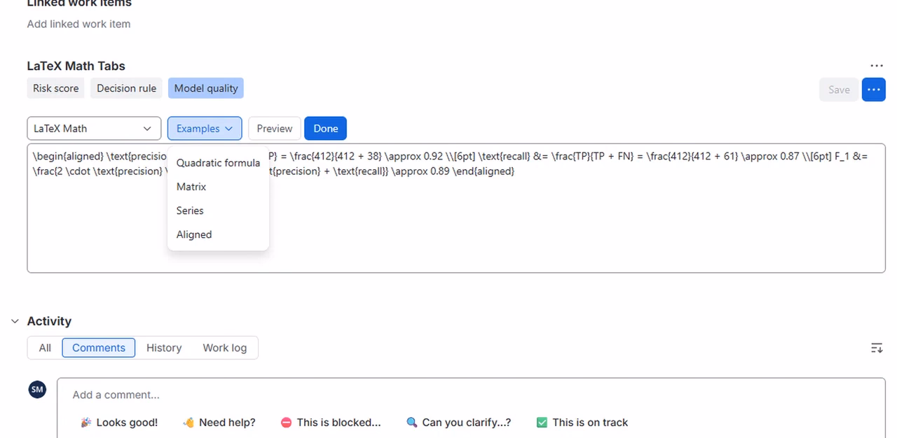Select the Comments activity tab
The image size is (897, 438).
(99, 348)
